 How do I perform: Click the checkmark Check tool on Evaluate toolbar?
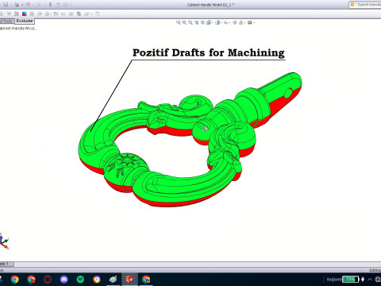(71, 14)
